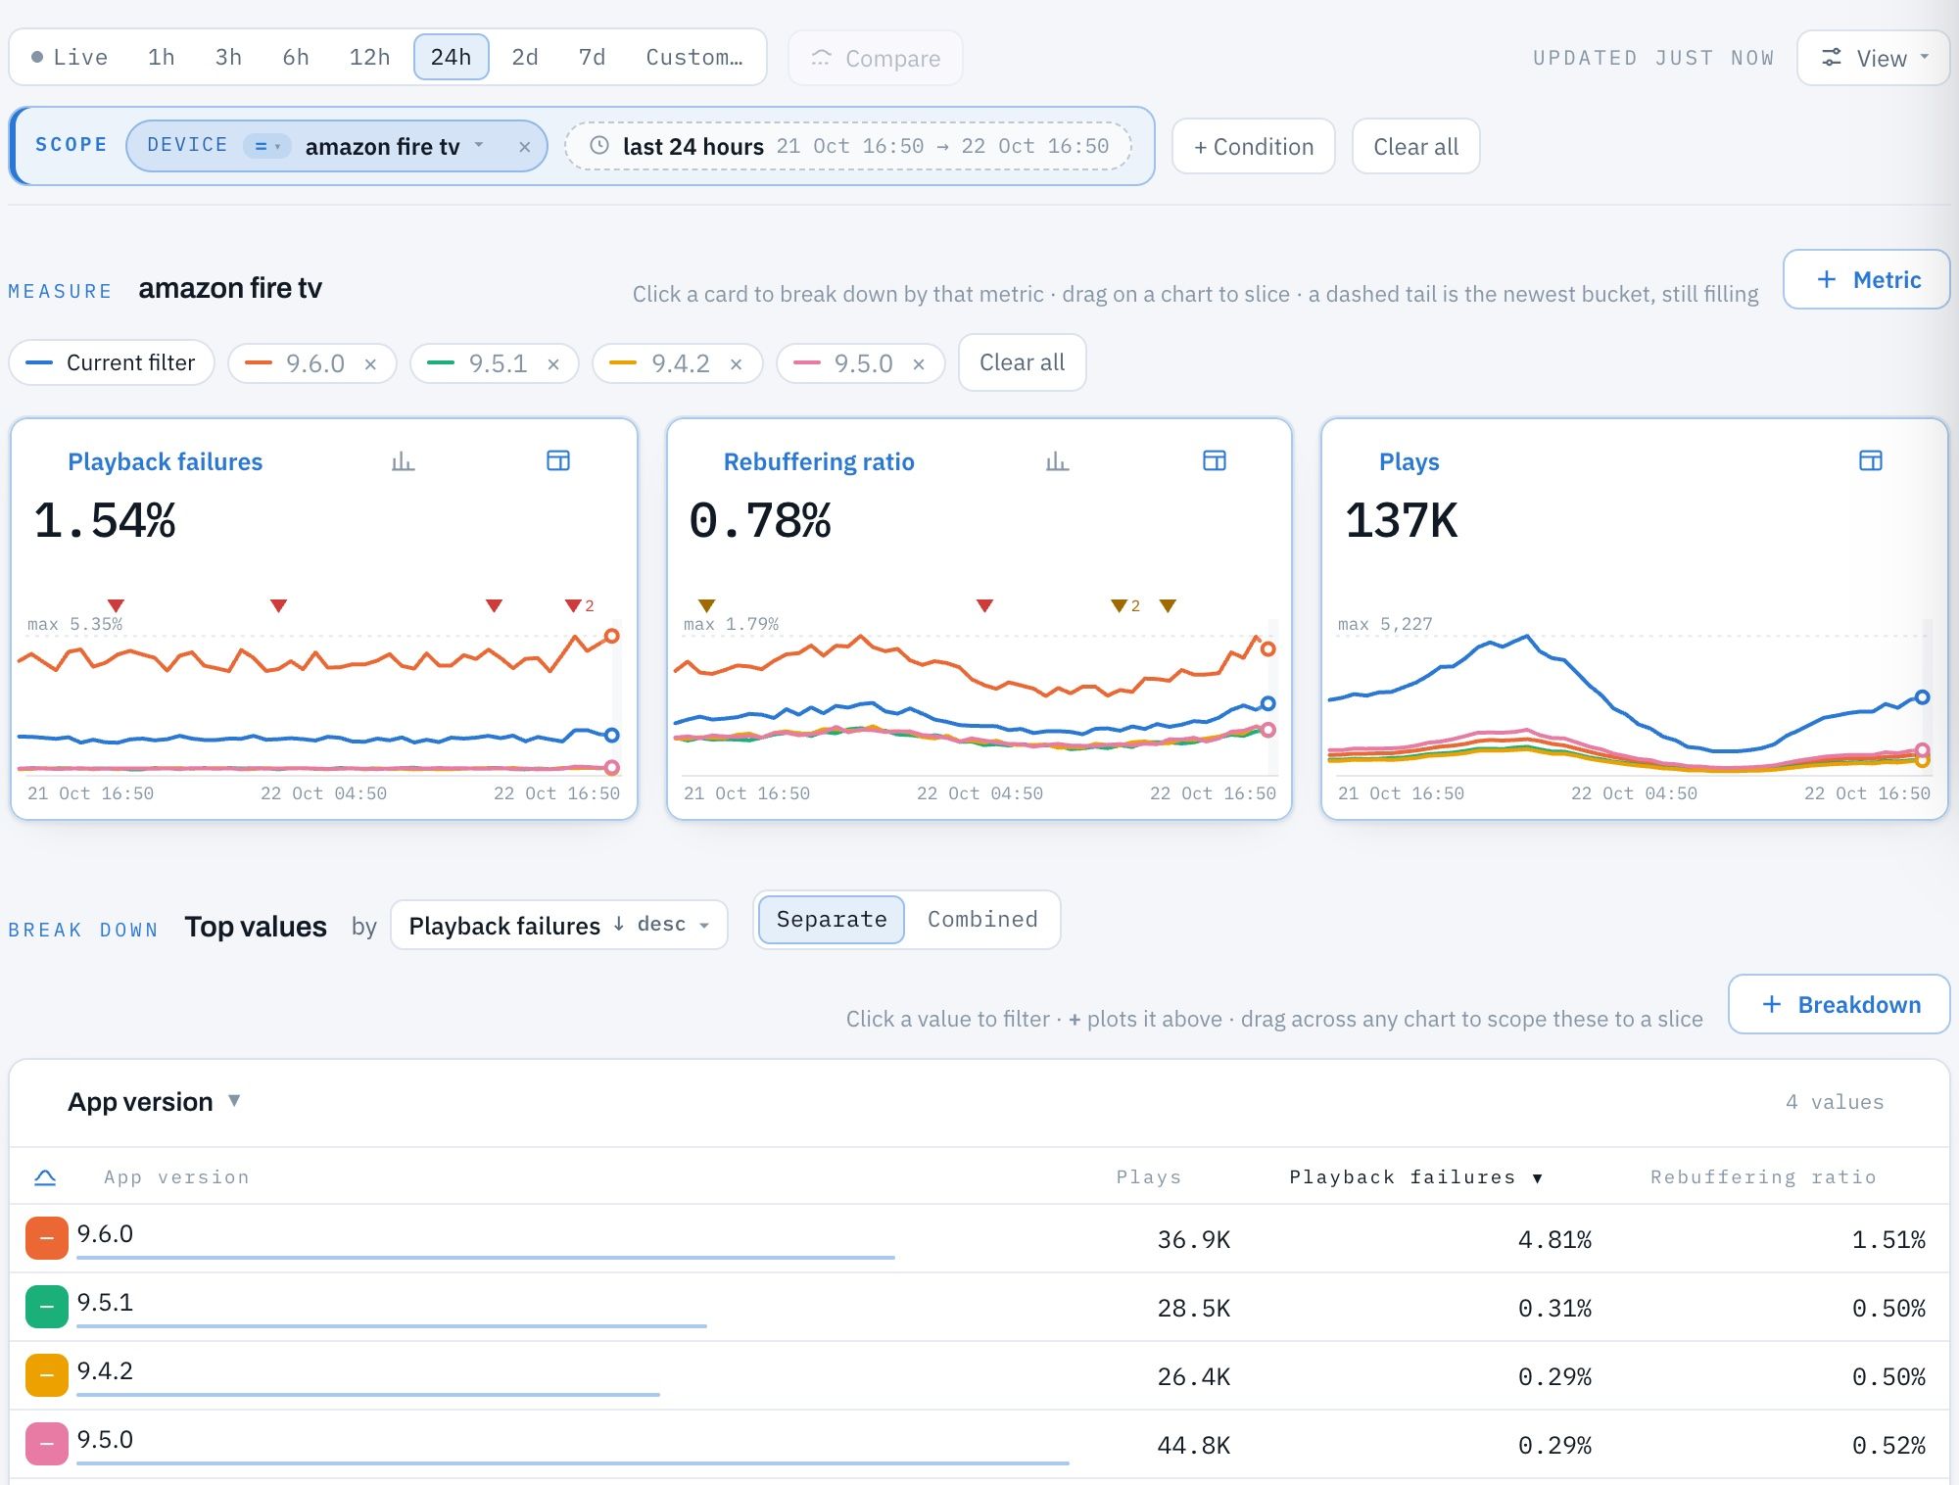Sort by Playback failures column header
1959x1485 pixels.
(1415, 1177)
